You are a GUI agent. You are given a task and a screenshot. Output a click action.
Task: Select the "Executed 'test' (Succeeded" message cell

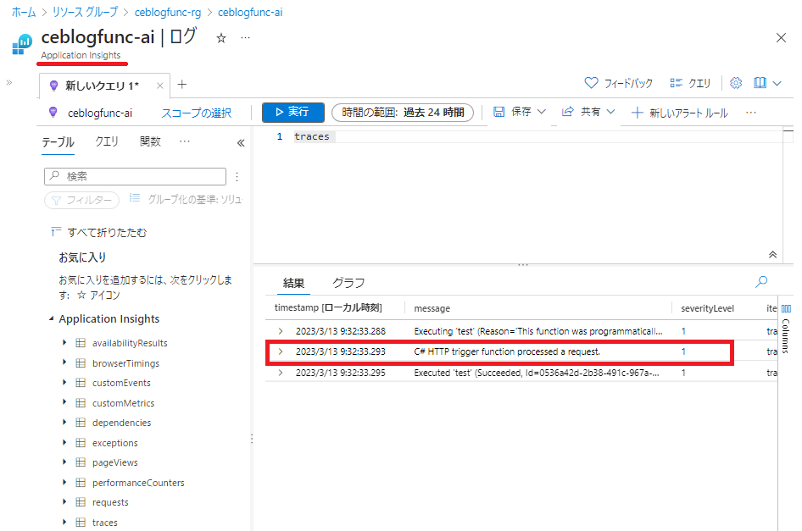click(x=537, y=373)
